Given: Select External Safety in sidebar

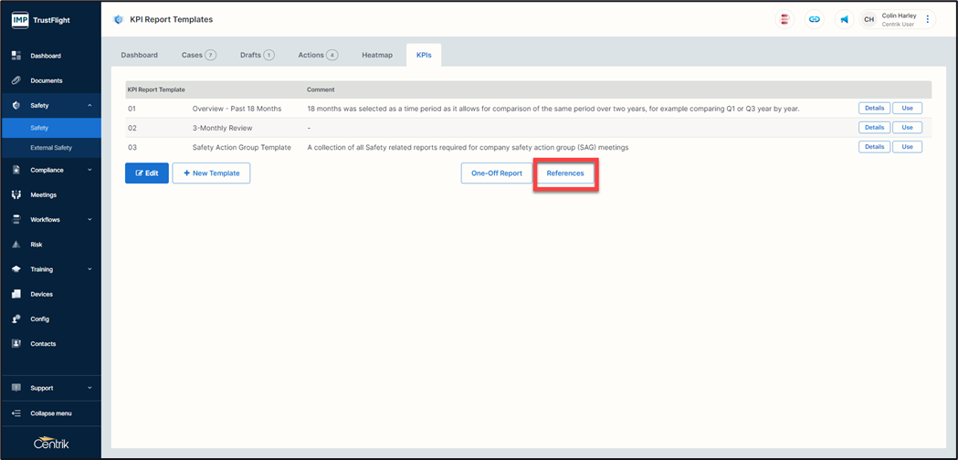Looking at the screenshot, I should pos(50,148).
